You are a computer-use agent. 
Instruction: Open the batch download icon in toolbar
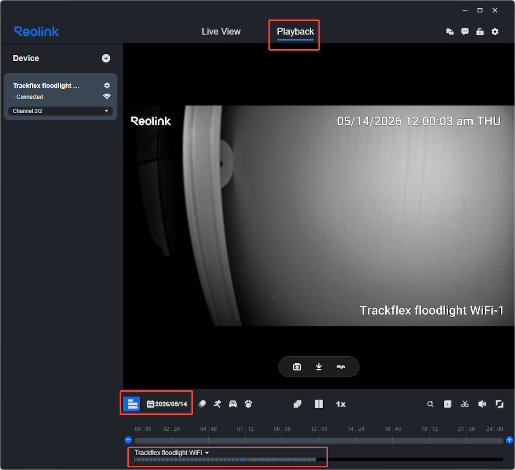coord(447,404)
